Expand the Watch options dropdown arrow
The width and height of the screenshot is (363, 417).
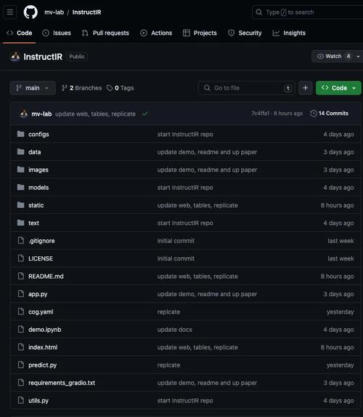point(358,56)
